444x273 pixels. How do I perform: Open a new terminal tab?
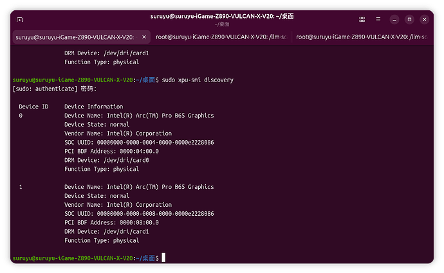19,19
